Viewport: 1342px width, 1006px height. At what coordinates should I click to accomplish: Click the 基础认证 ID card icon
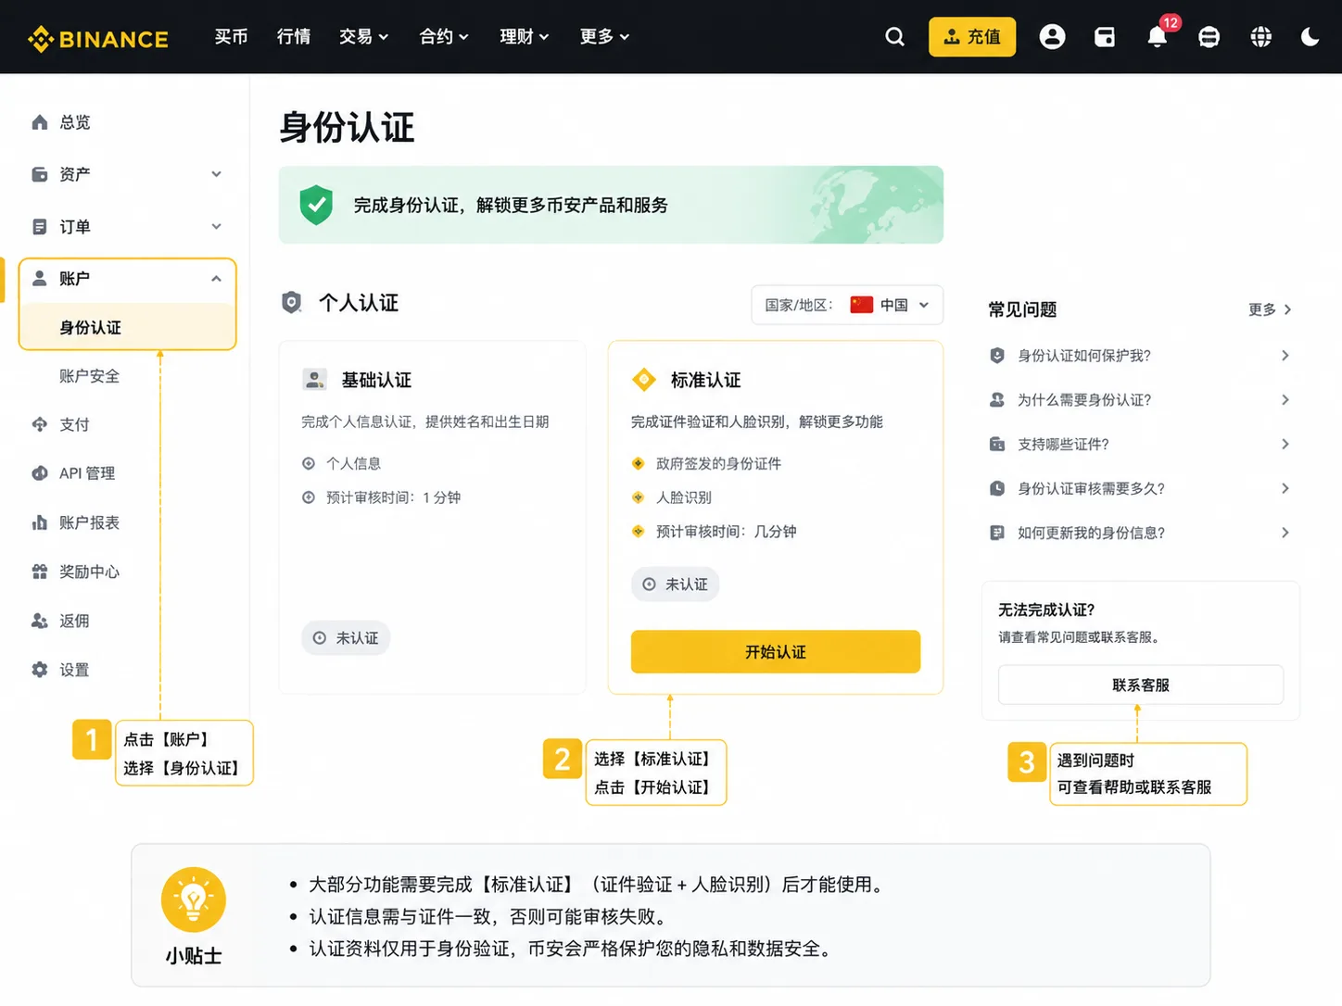coord(314,380)
